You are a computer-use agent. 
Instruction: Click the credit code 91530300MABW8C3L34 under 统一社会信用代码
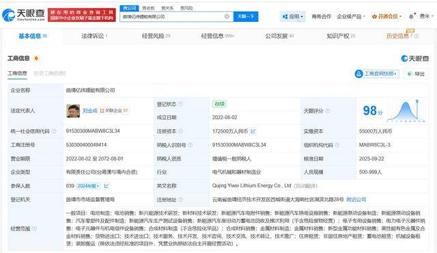[x=93, y=131]
